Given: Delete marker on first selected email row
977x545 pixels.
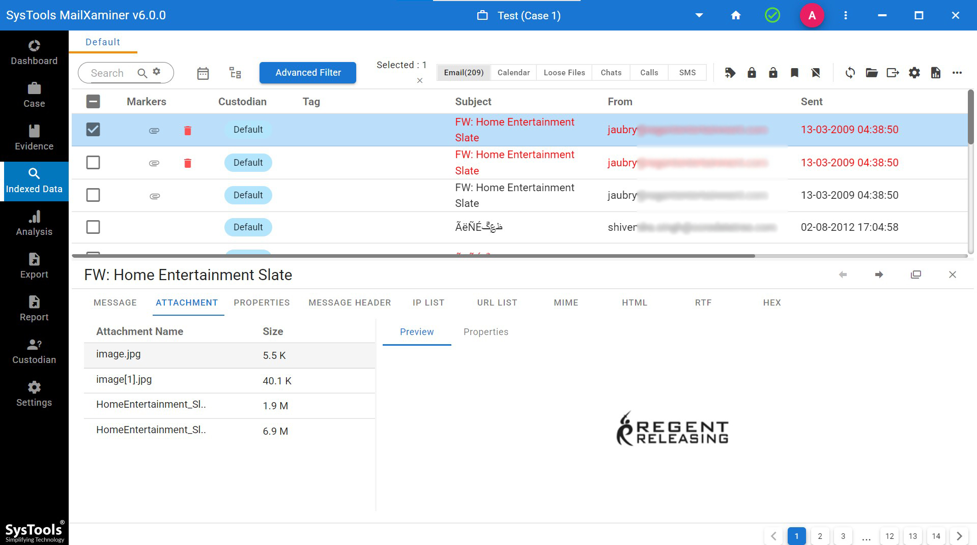Looking at the screenshot, I should pos(188,131).
